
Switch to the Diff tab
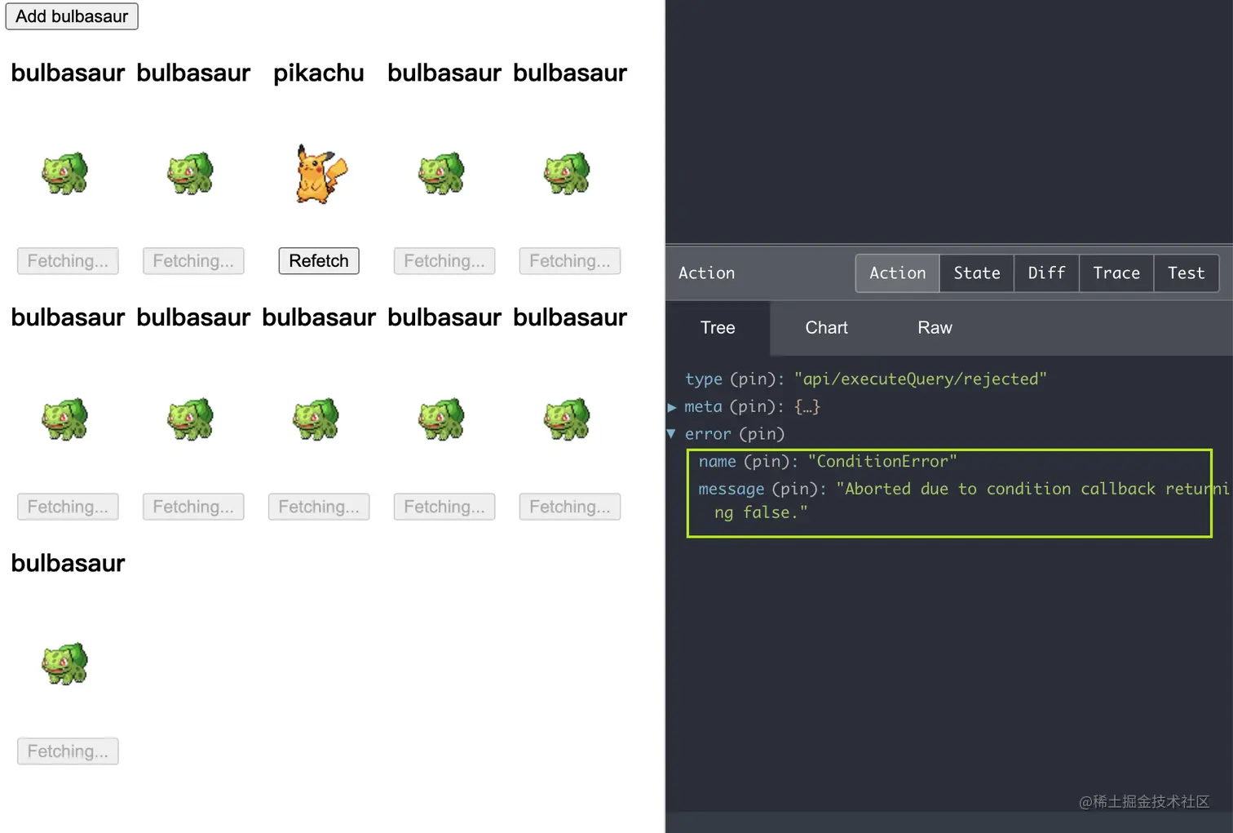[1046, 273]
